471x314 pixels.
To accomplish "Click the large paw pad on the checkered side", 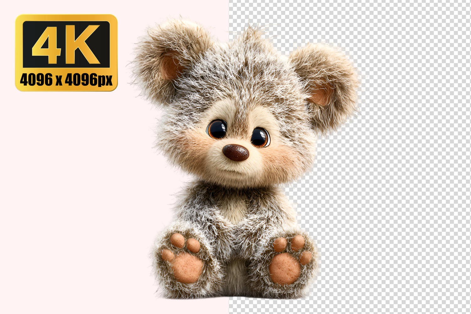I will (x=284, y=269).
